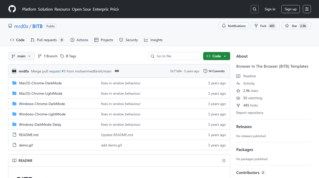Open the Activity link in About
The image size is (319, 178).
tap(246, 83)
